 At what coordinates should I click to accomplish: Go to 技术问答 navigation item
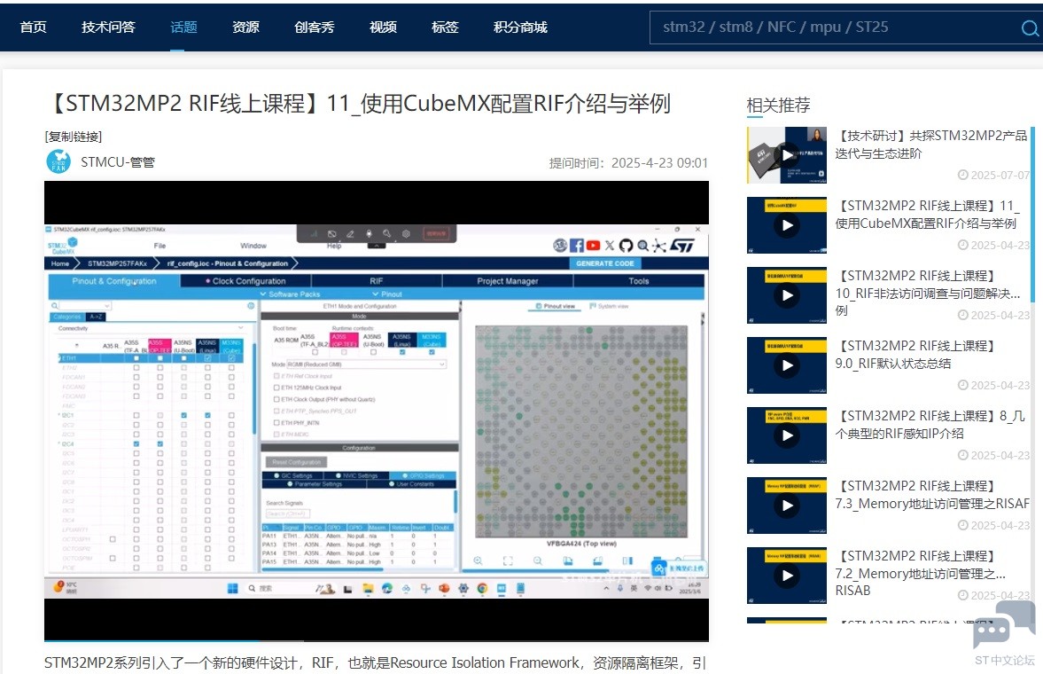[108, 27]
